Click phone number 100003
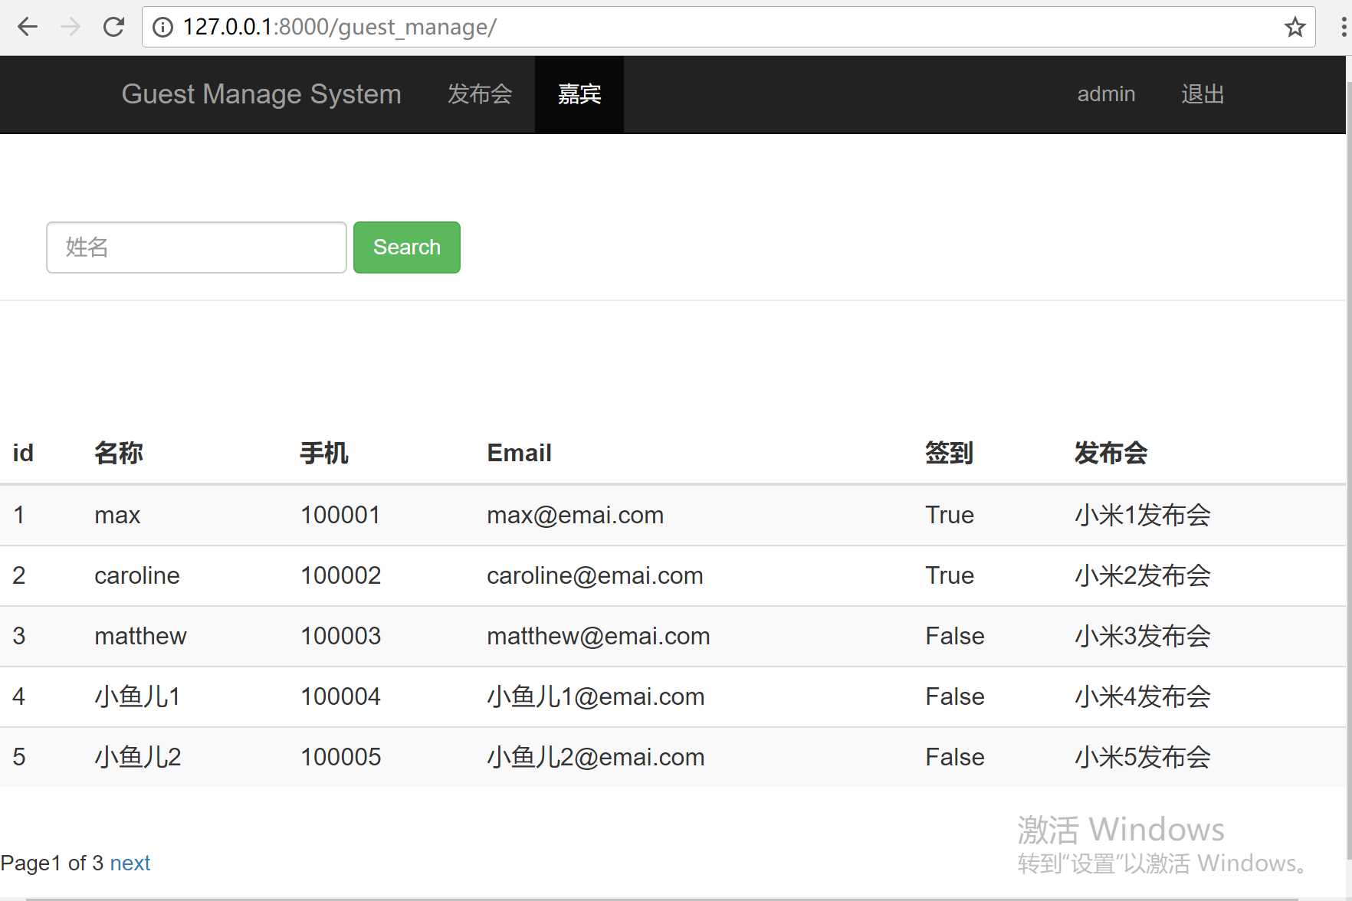 click(x=340, y=636)
